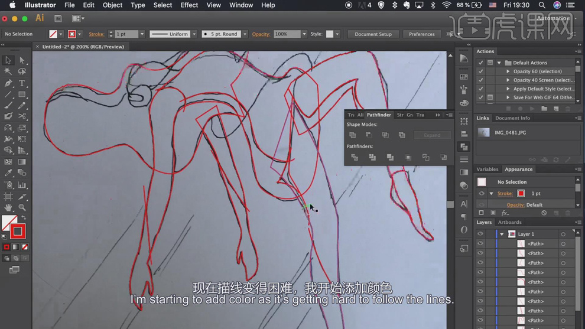Click the red Stroke swatch in Appearance

point(521,194)
